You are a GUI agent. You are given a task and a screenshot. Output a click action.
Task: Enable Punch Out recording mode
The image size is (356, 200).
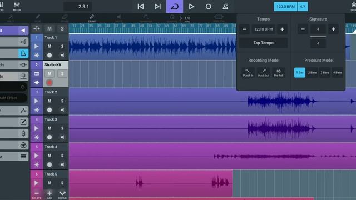pyautogui.click(x=263, y=73)
